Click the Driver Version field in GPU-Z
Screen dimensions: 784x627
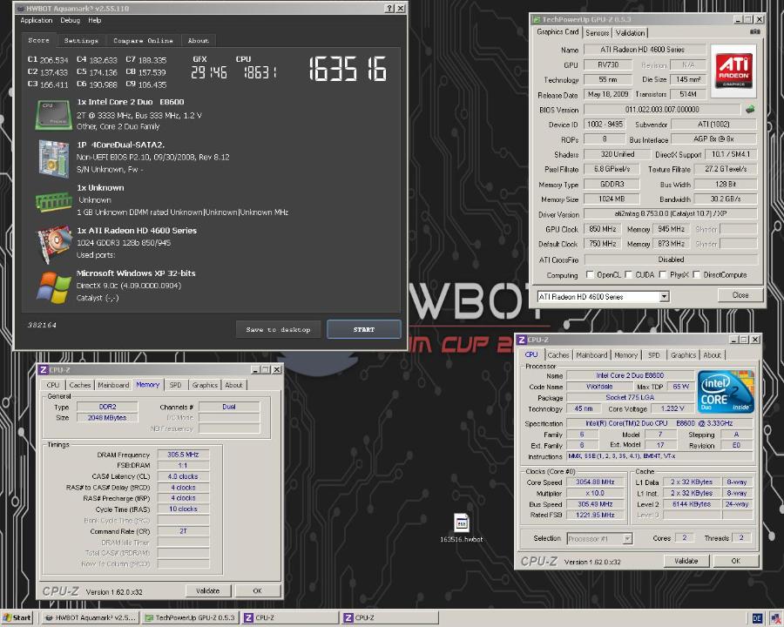[671, 214]
